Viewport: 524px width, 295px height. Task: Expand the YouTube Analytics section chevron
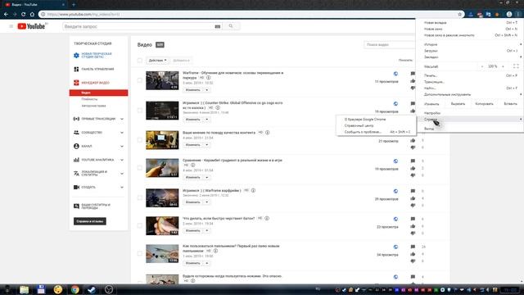coord(122,160)
